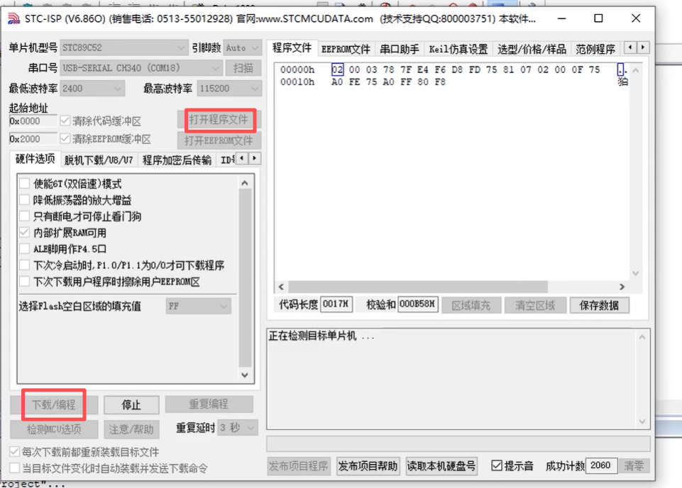682x488 pixels.
Task: Click log output scroll up arrow
Action: coord(642,337)
